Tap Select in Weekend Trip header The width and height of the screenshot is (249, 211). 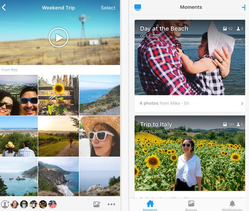tap(108, 8)
